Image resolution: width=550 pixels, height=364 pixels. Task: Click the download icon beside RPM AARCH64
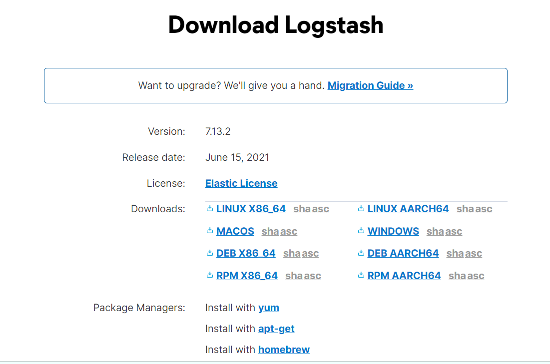tap(361, 275)
